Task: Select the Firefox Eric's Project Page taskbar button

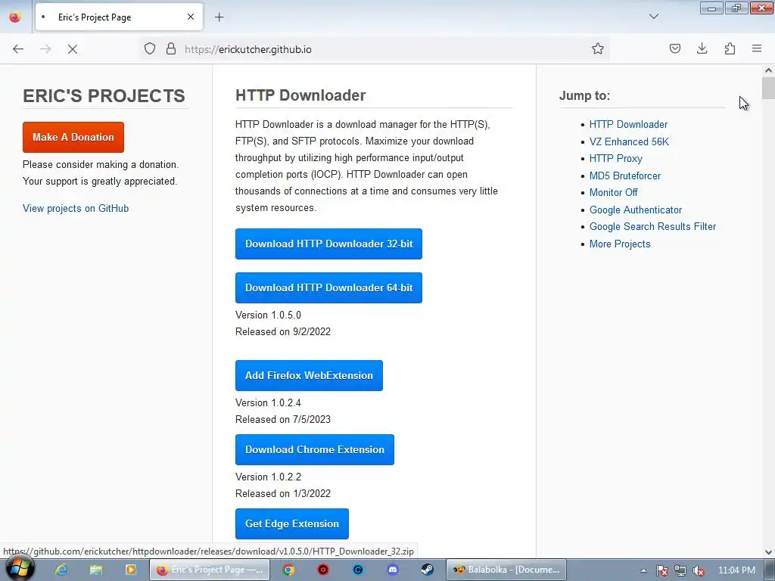Action: (210, 570)
